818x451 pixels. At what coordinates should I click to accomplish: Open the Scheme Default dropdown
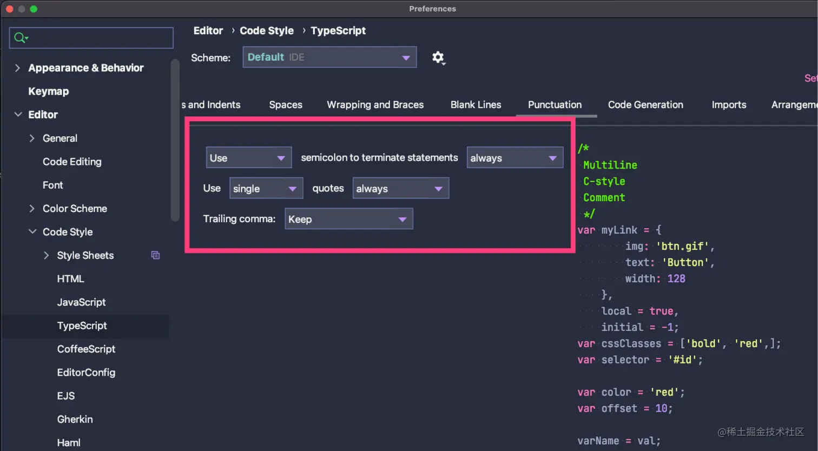click(329, 57)
